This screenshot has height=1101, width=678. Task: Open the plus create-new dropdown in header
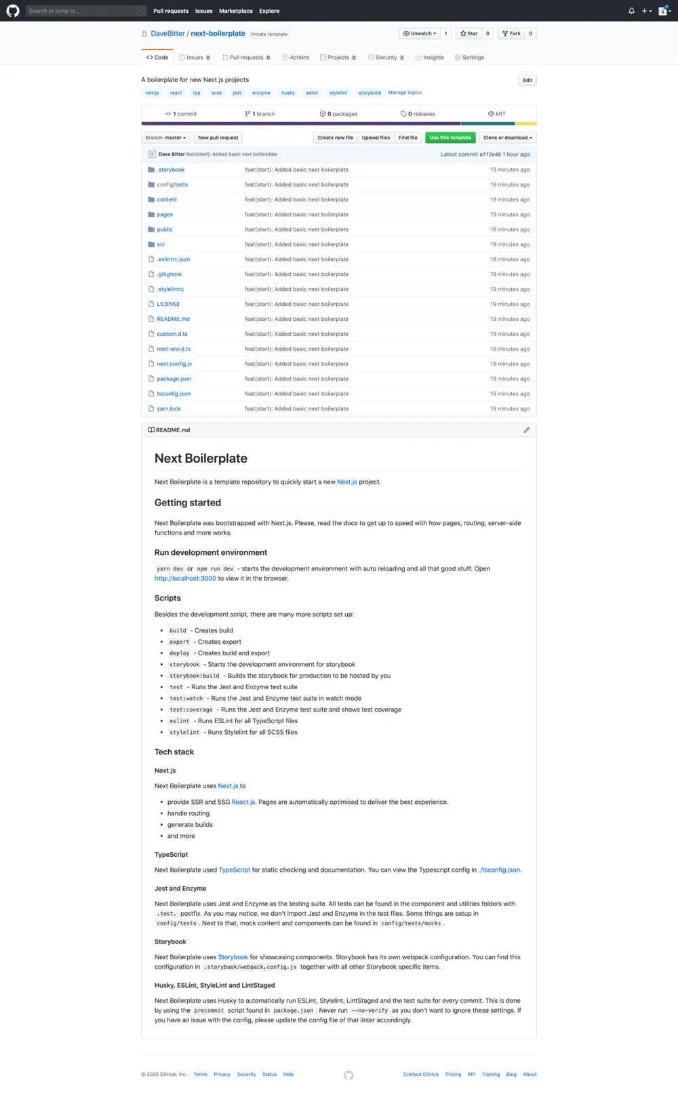[646, 11]
